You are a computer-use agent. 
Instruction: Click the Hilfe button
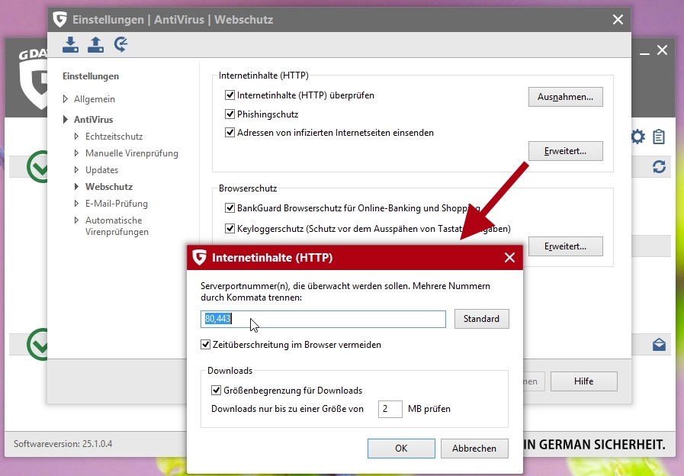click(x=583, y=381)
